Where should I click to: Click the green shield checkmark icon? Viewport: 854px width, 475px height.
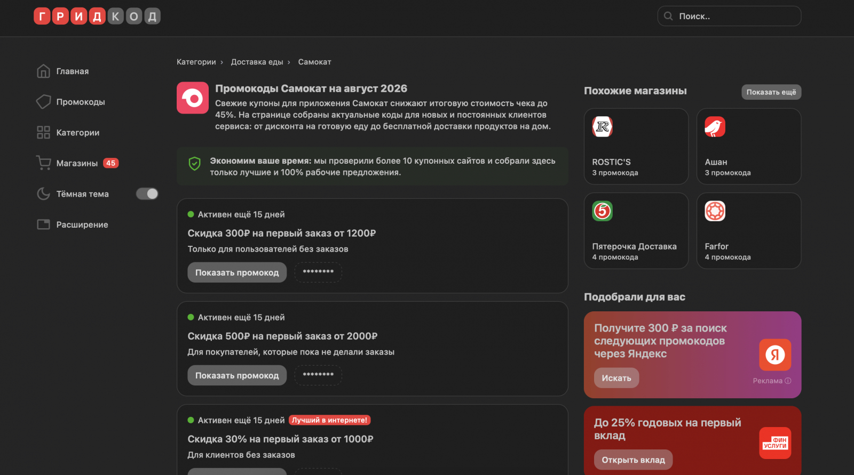click(x=195, y=164)
